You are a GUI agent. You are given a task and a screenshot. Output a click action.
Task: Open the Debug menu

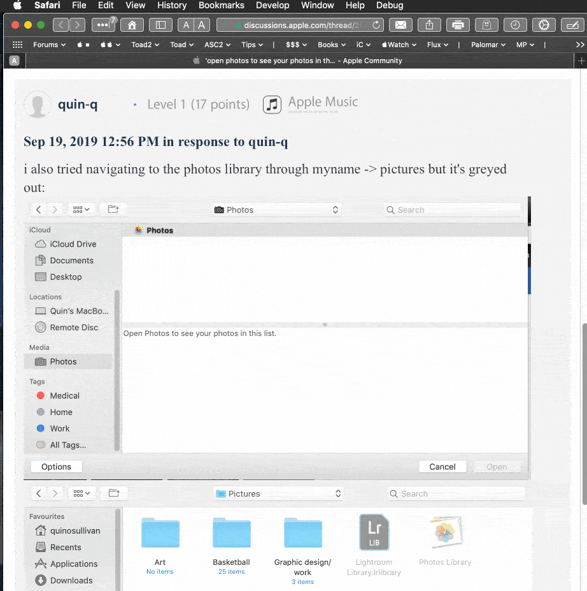(390, 5)
